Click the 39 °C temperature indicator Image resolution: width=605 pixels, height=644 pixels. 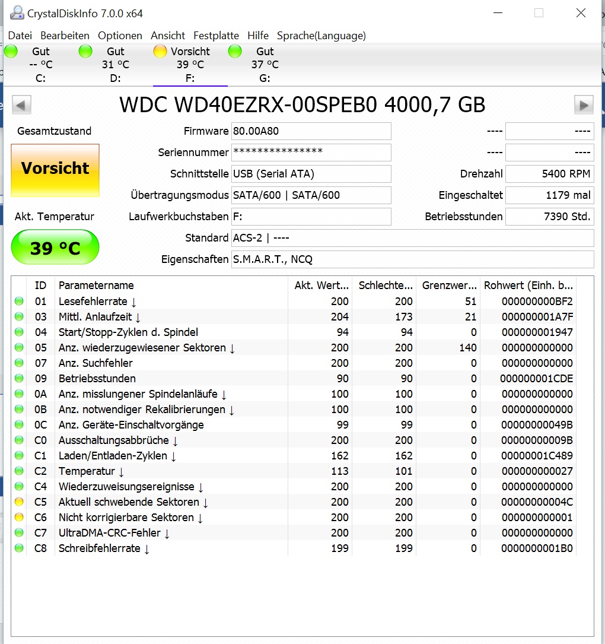point(55,247)
